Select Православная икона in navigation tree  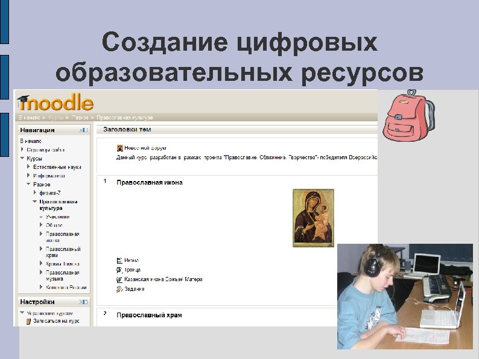(x=62, y=237)
